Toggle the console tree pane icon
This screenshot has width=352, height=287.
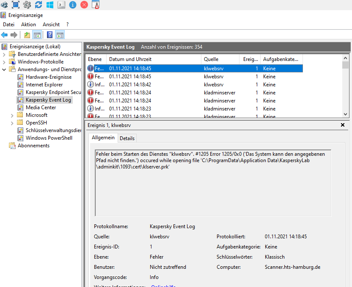37,35
